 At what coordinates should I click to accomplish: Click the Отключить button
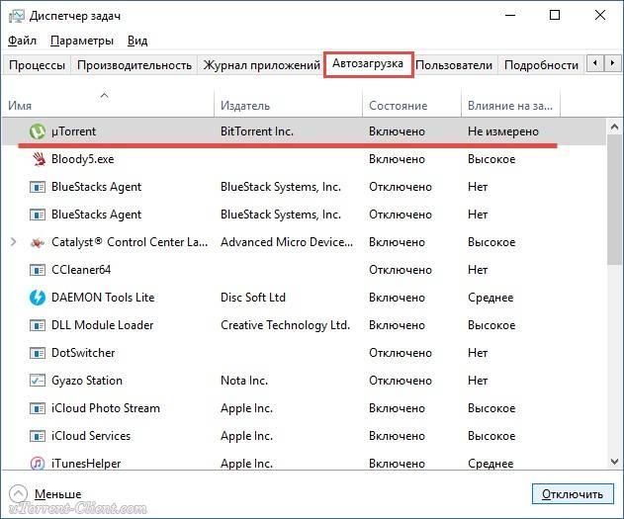[573, 494]
